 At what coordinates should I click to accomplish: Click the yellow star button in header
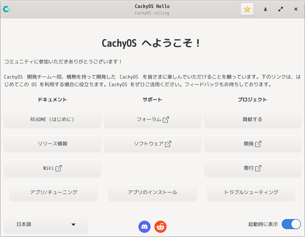[247, 9]
